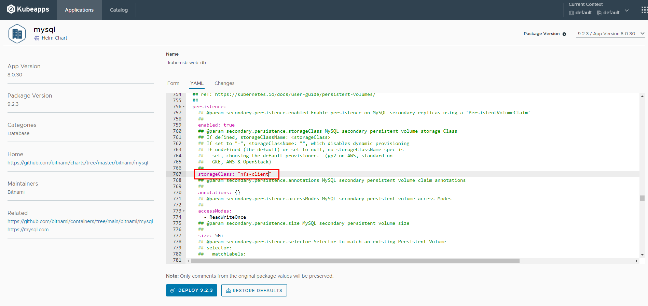Click the '## selector:' comment line
The image size is (648, 306).
pos(215,248)
